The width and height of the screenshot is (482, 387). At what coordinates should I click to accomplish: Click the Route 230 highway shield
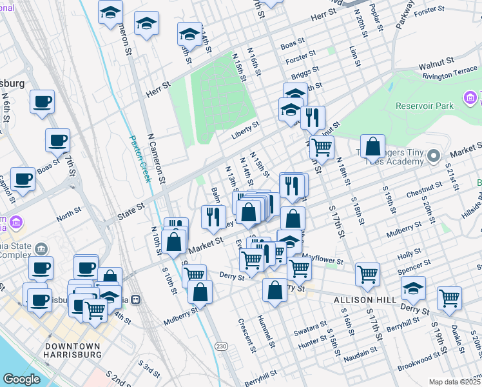(x=221, y=346)
